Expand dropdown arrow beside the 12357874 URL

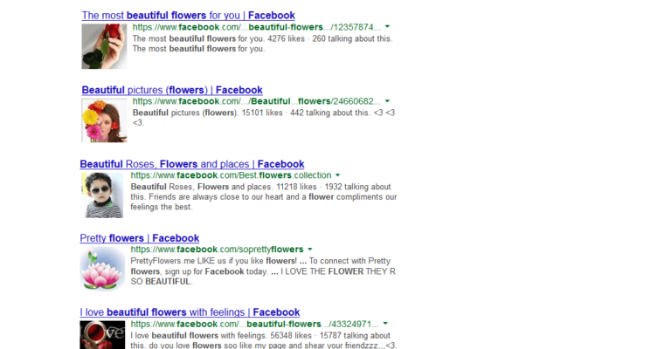click(x=387, y=27)
